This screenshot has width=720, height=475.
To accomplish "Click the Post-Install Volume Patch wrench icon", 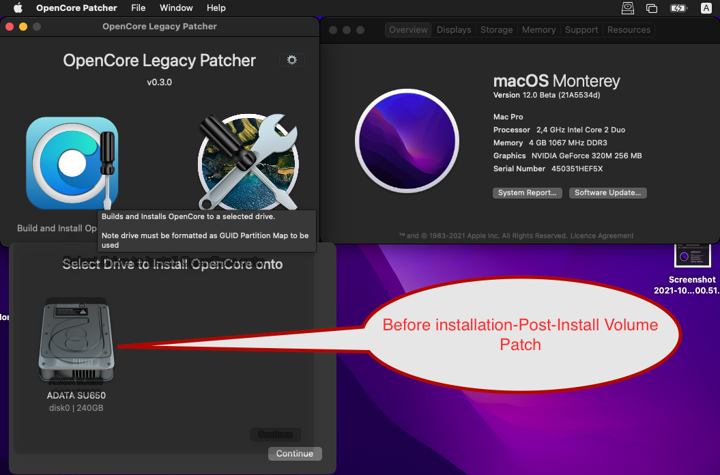I will pyautogui.click(x=248, y=162).
